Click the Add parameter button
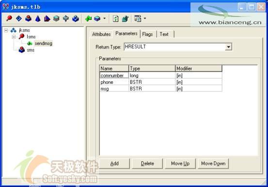Image resolution: width=268 pixels, height=187 pixels. [114, 164]
